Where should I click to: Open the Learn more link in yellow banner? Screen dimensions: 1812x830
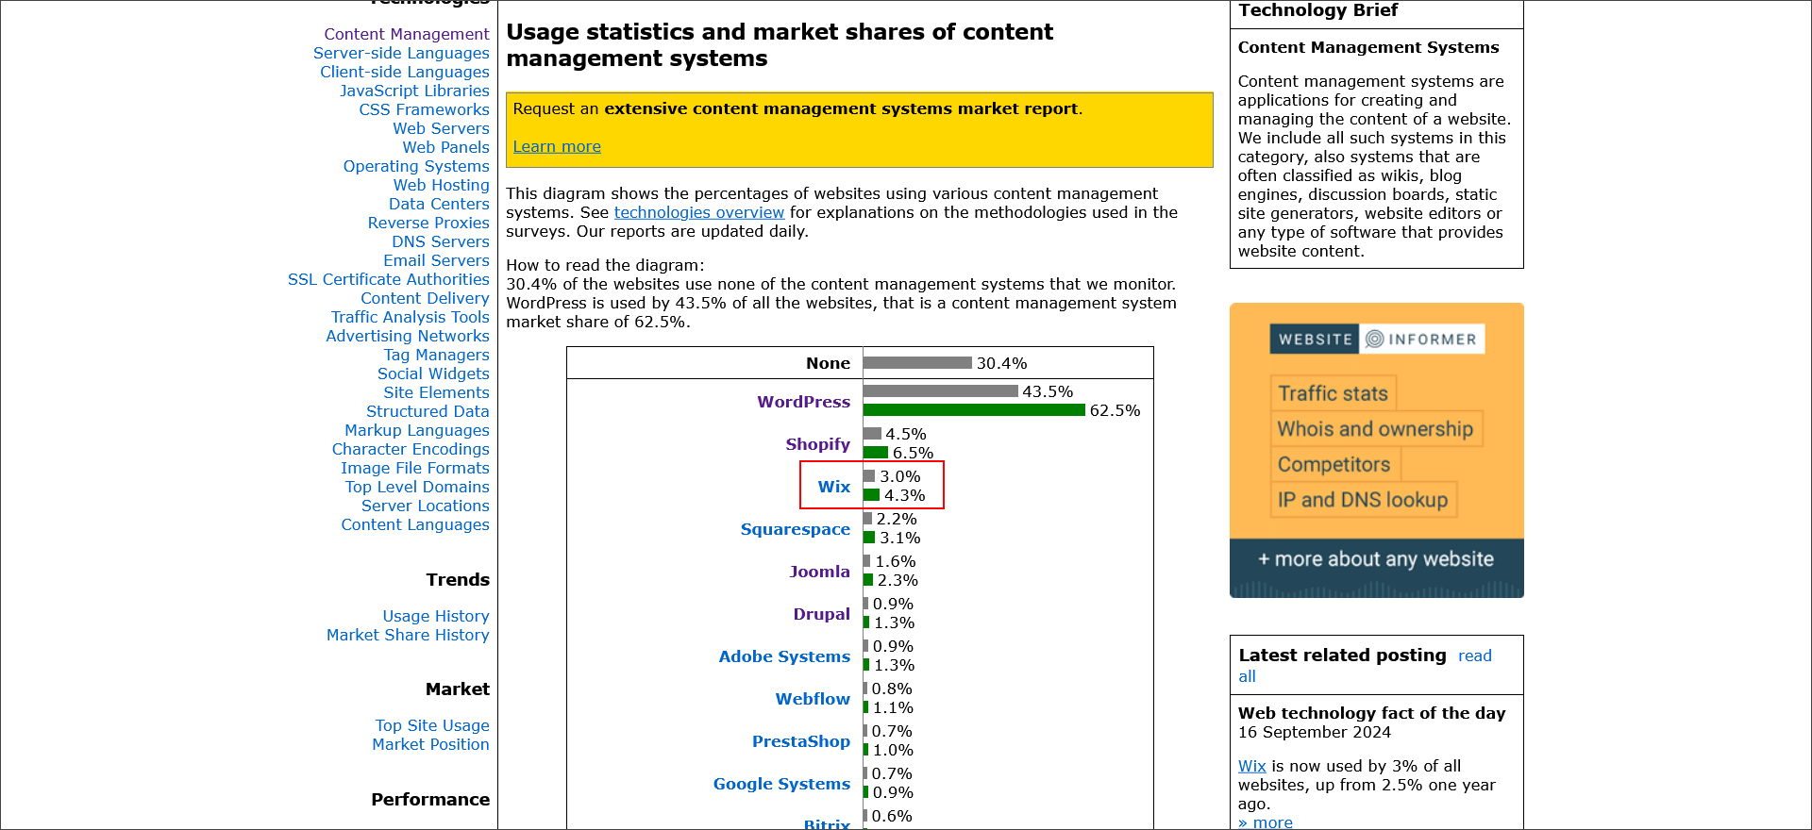tap(557, 146)
